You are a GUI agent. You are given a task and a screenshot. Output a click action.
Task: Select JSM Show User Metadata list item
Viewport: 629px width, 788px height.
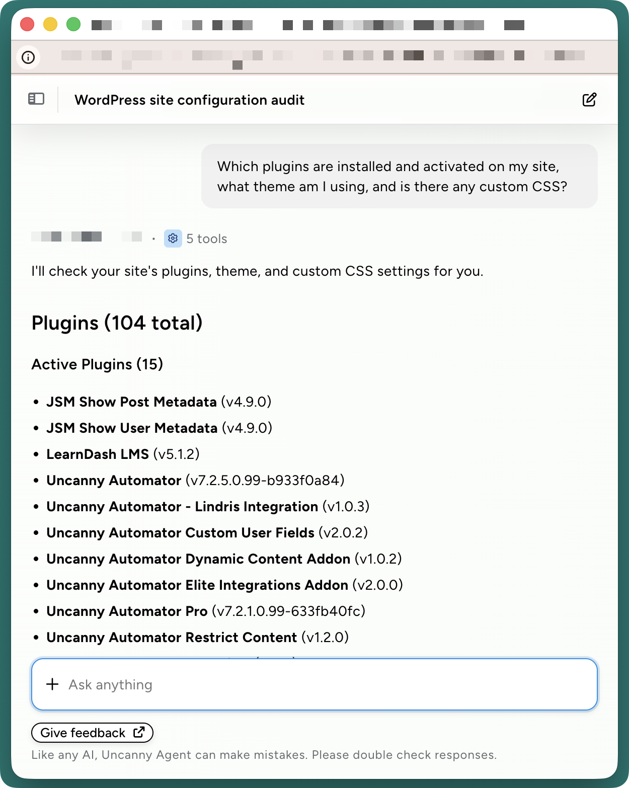tap(160, 428)
